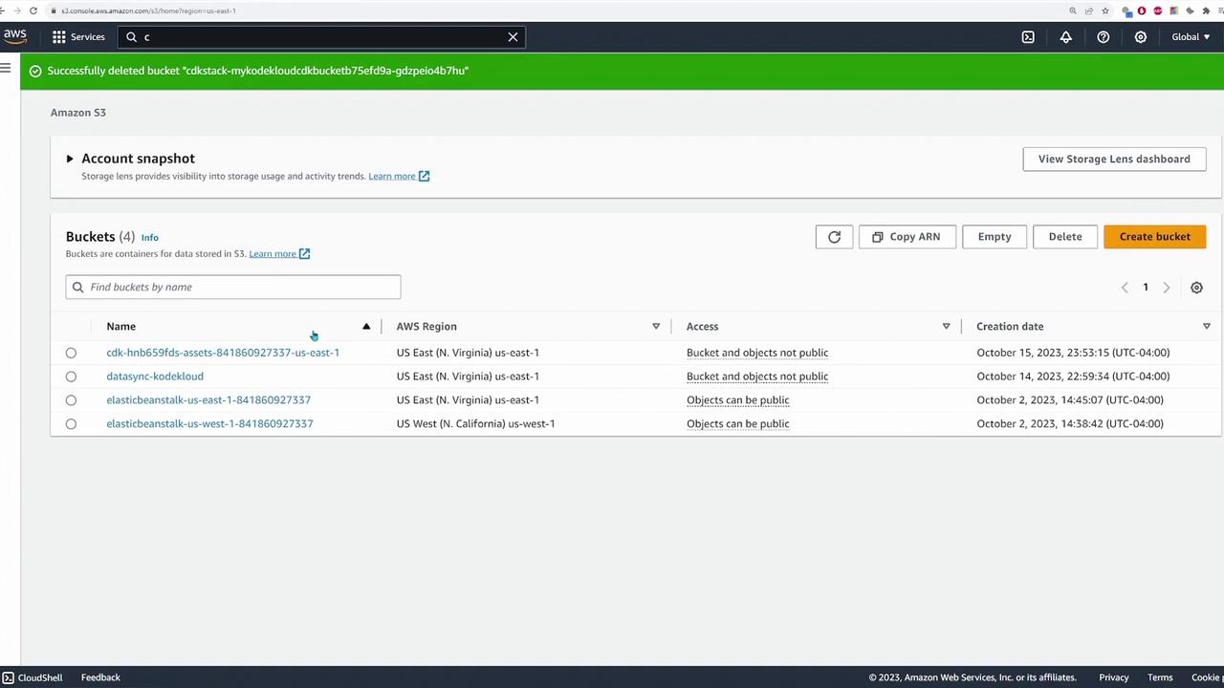Bookmark this page with the star icon
The image size is (1224, 688).
click(x=1105, y=11)
